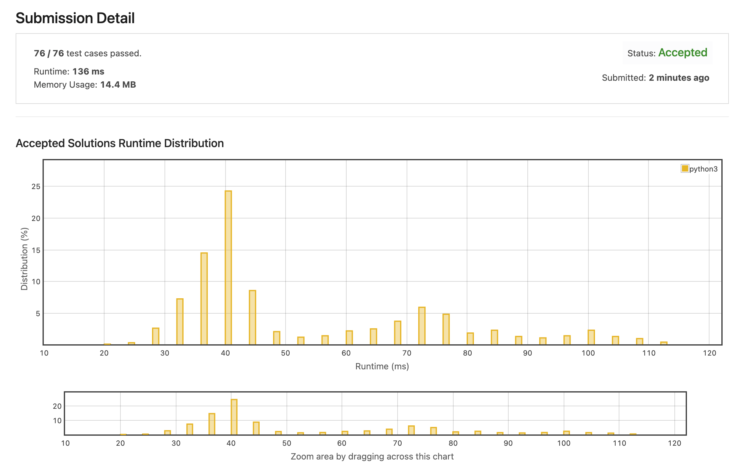Click the Submission Detail heading

pos(75,18)
